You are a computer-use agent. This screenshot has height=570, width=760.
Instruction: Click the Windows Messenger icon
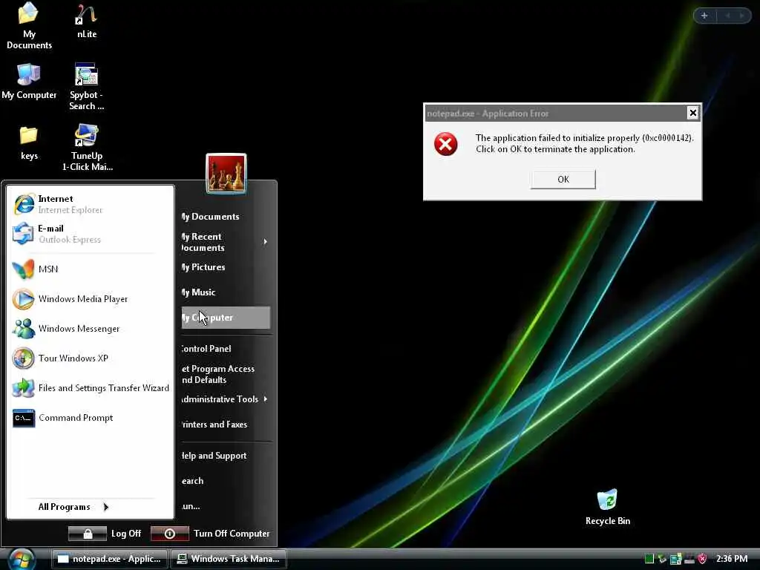click(23, 329)
